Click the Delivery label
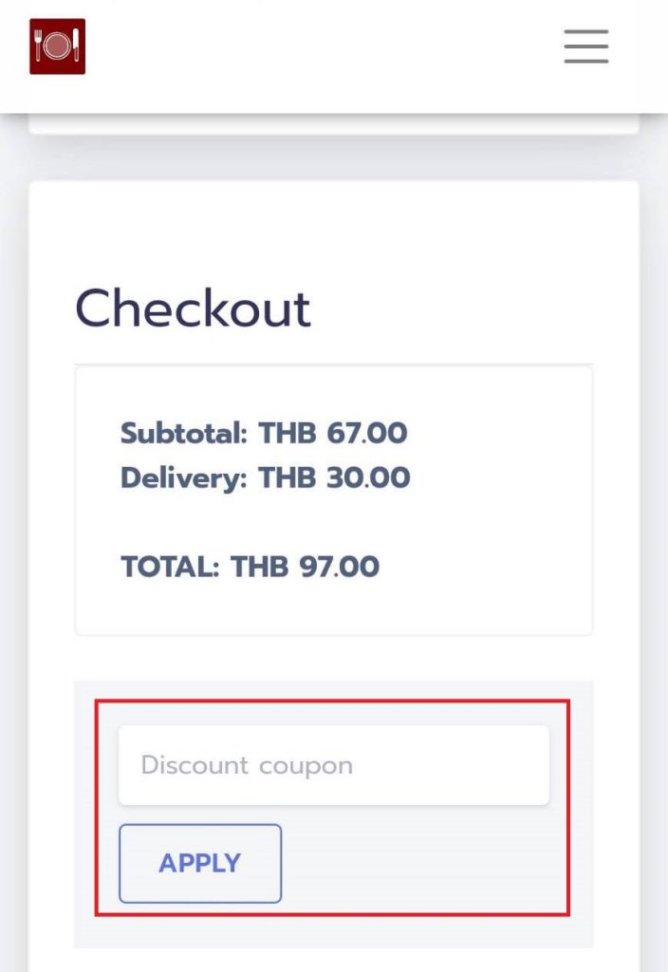 (x=184, y=478)
